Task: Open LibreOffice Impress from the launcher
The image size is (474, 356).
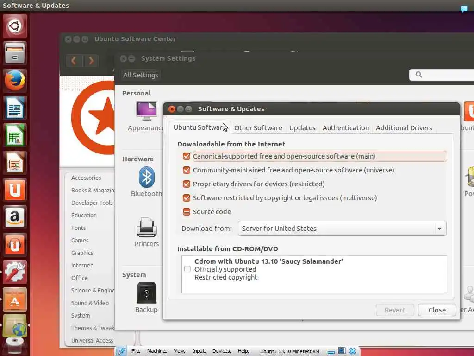Action: coord(14,163)
